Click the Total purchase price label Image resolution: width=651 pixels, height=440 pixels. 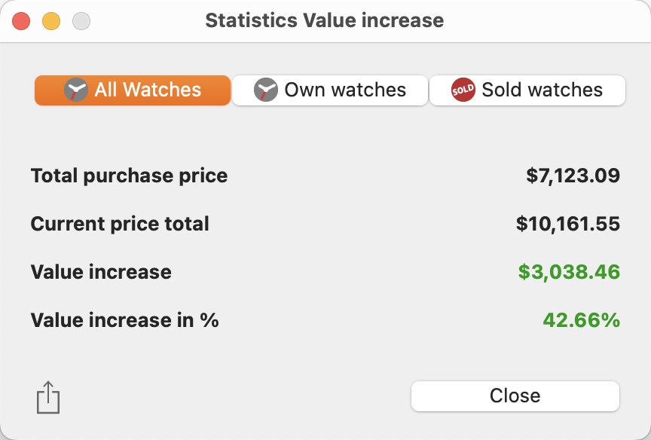pyautogui.click(x=129, y=176)
